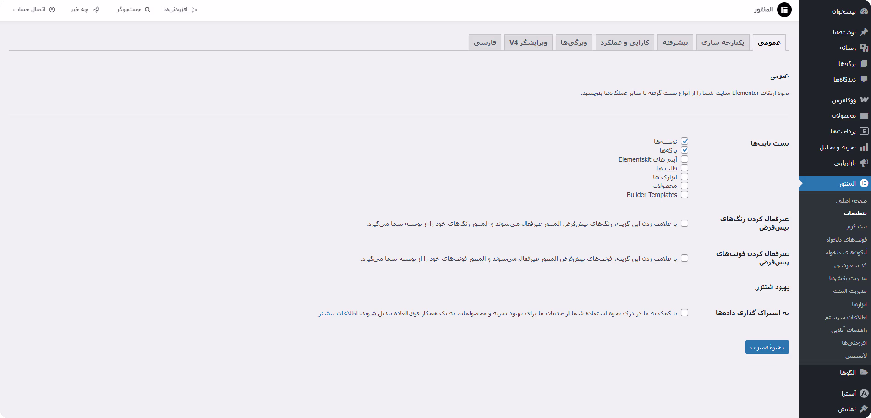Click the پیشخوان dashboard icon
This screenshot has height=418, width=871.
click(x=864, y=11)
